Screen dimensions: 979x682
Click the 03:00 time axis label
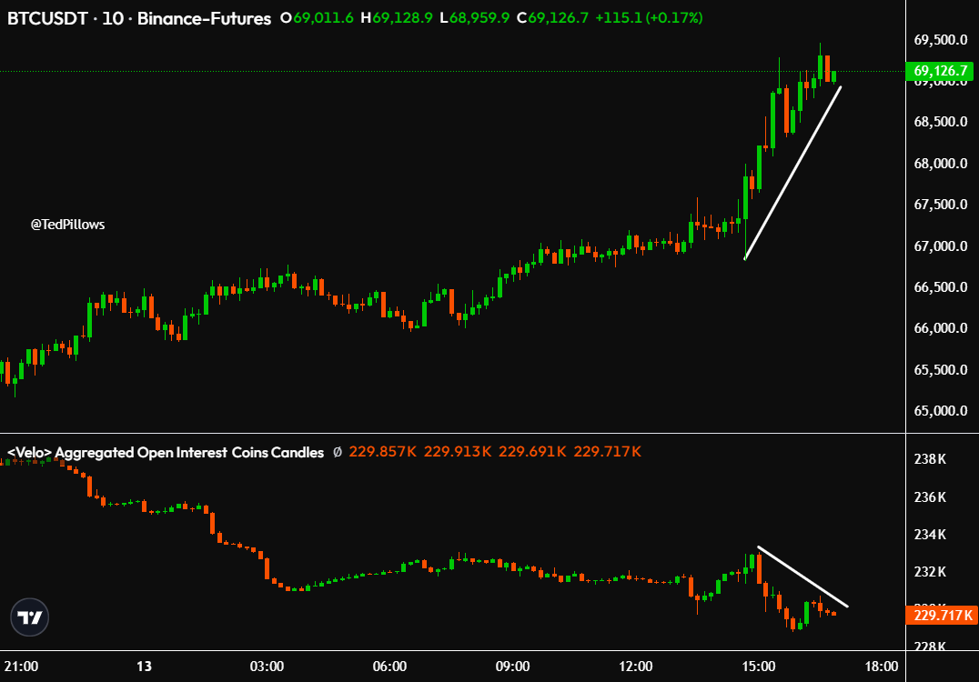pos(267,667)
